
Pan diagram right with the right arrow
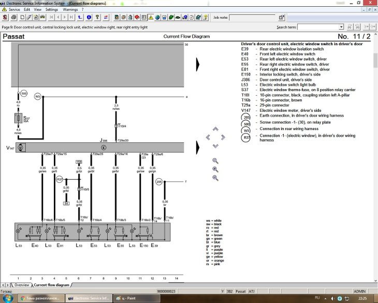(223, 137)
